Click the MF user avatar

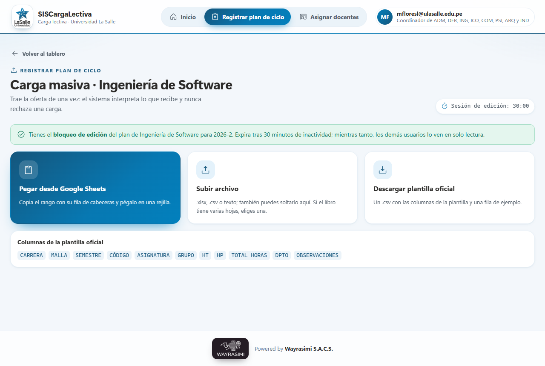(385, 17)
